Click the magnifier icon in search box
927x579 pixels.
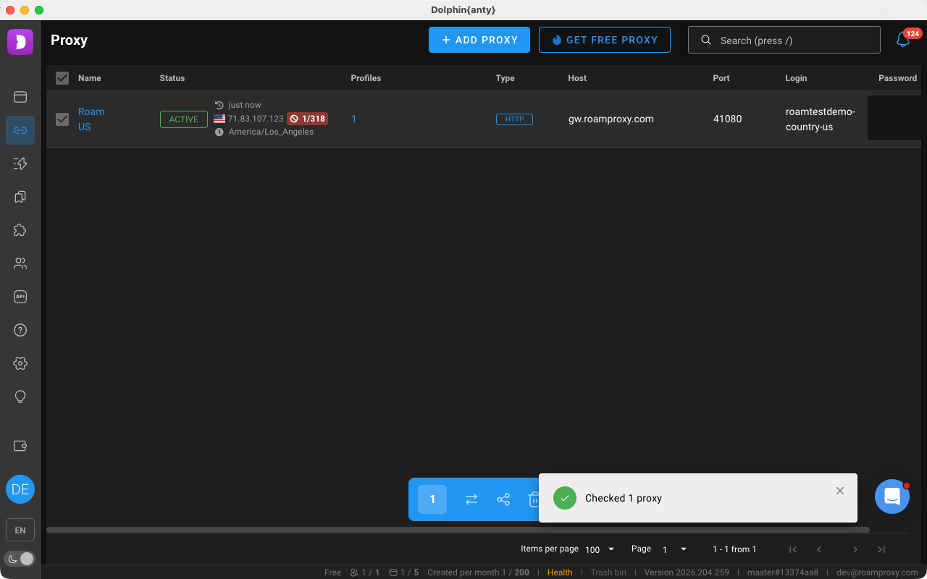click(x=706, y=41)
